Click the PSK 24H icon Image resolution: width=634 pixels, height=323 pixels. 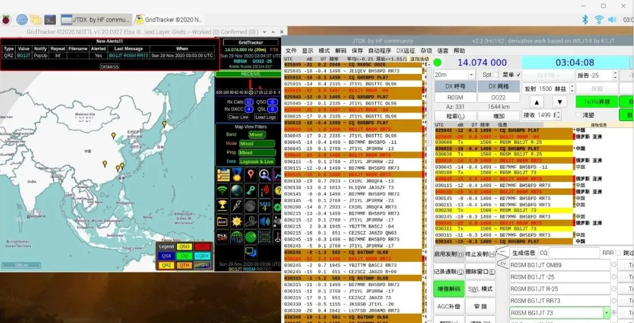pyautogui.click(x=222, y=237)
